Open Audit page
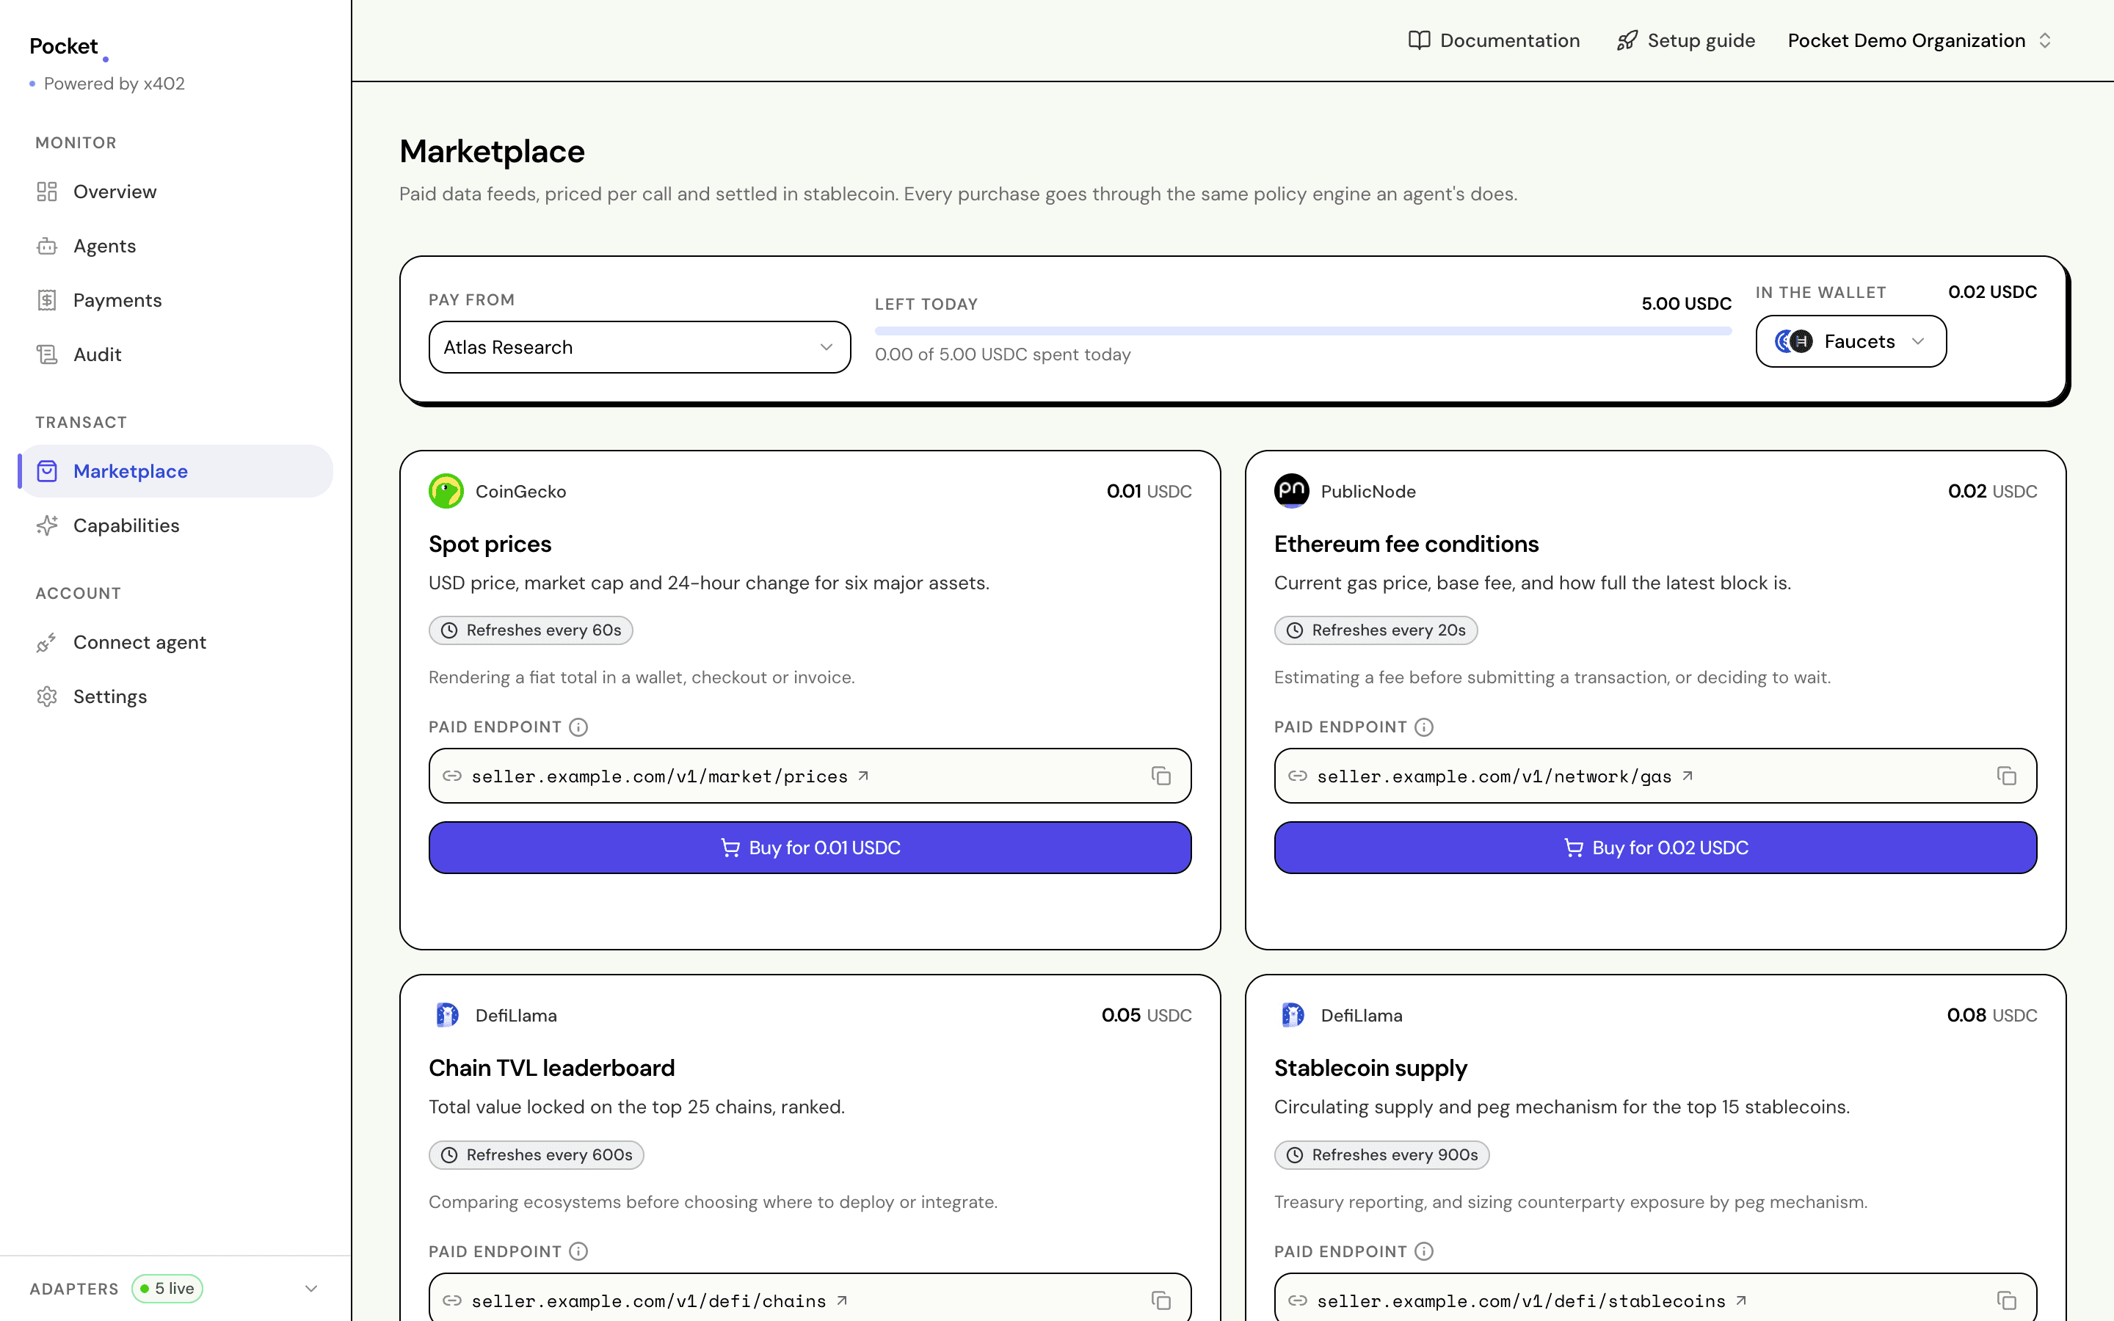 (175, 354)
